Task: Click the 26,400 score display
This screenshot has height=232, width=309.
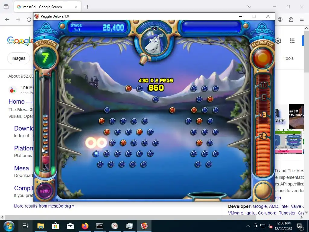Action: [113, 28]
